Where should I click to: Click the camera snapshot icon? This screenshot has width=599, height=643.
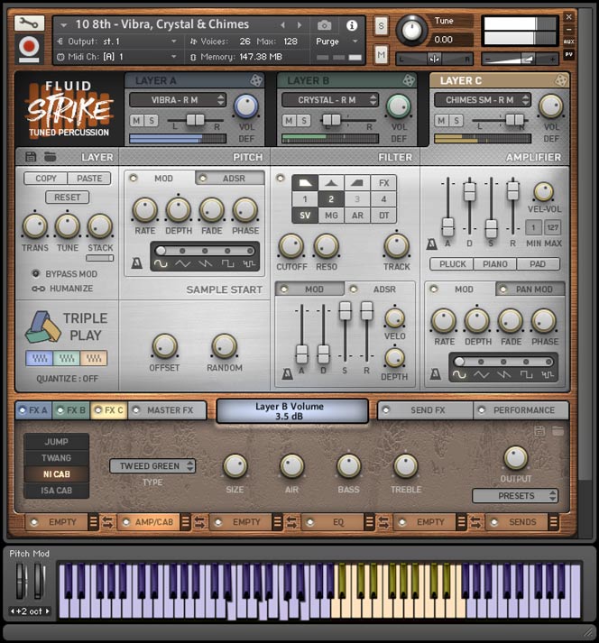pos(324,25)
